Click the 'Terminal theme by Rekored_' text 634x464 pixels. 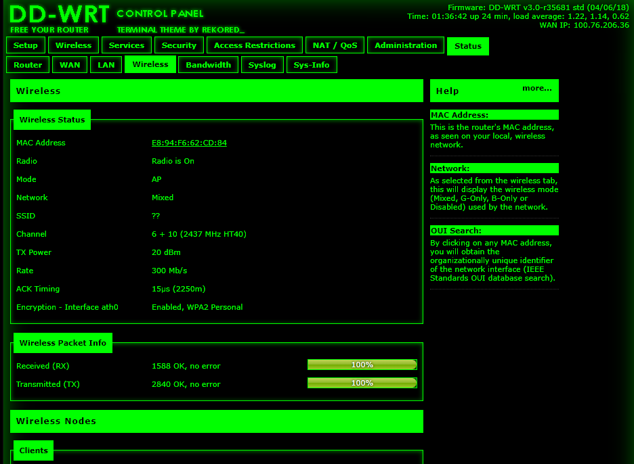[x=181, y=30]
